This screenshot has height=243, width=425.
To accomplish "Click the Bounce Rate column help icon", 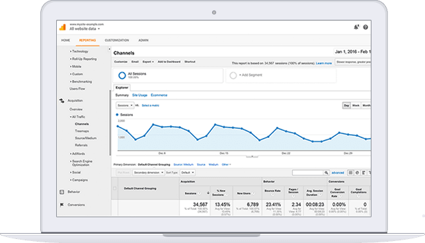I will 273,195.
